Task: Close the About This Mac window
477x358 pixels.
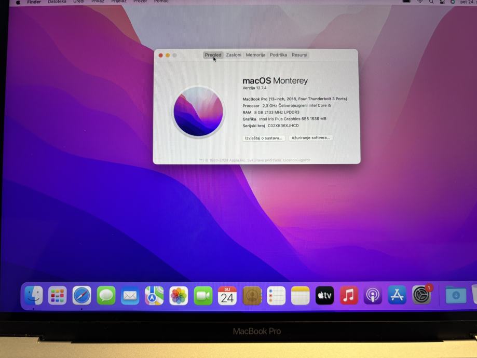Action: pos(160,56)
